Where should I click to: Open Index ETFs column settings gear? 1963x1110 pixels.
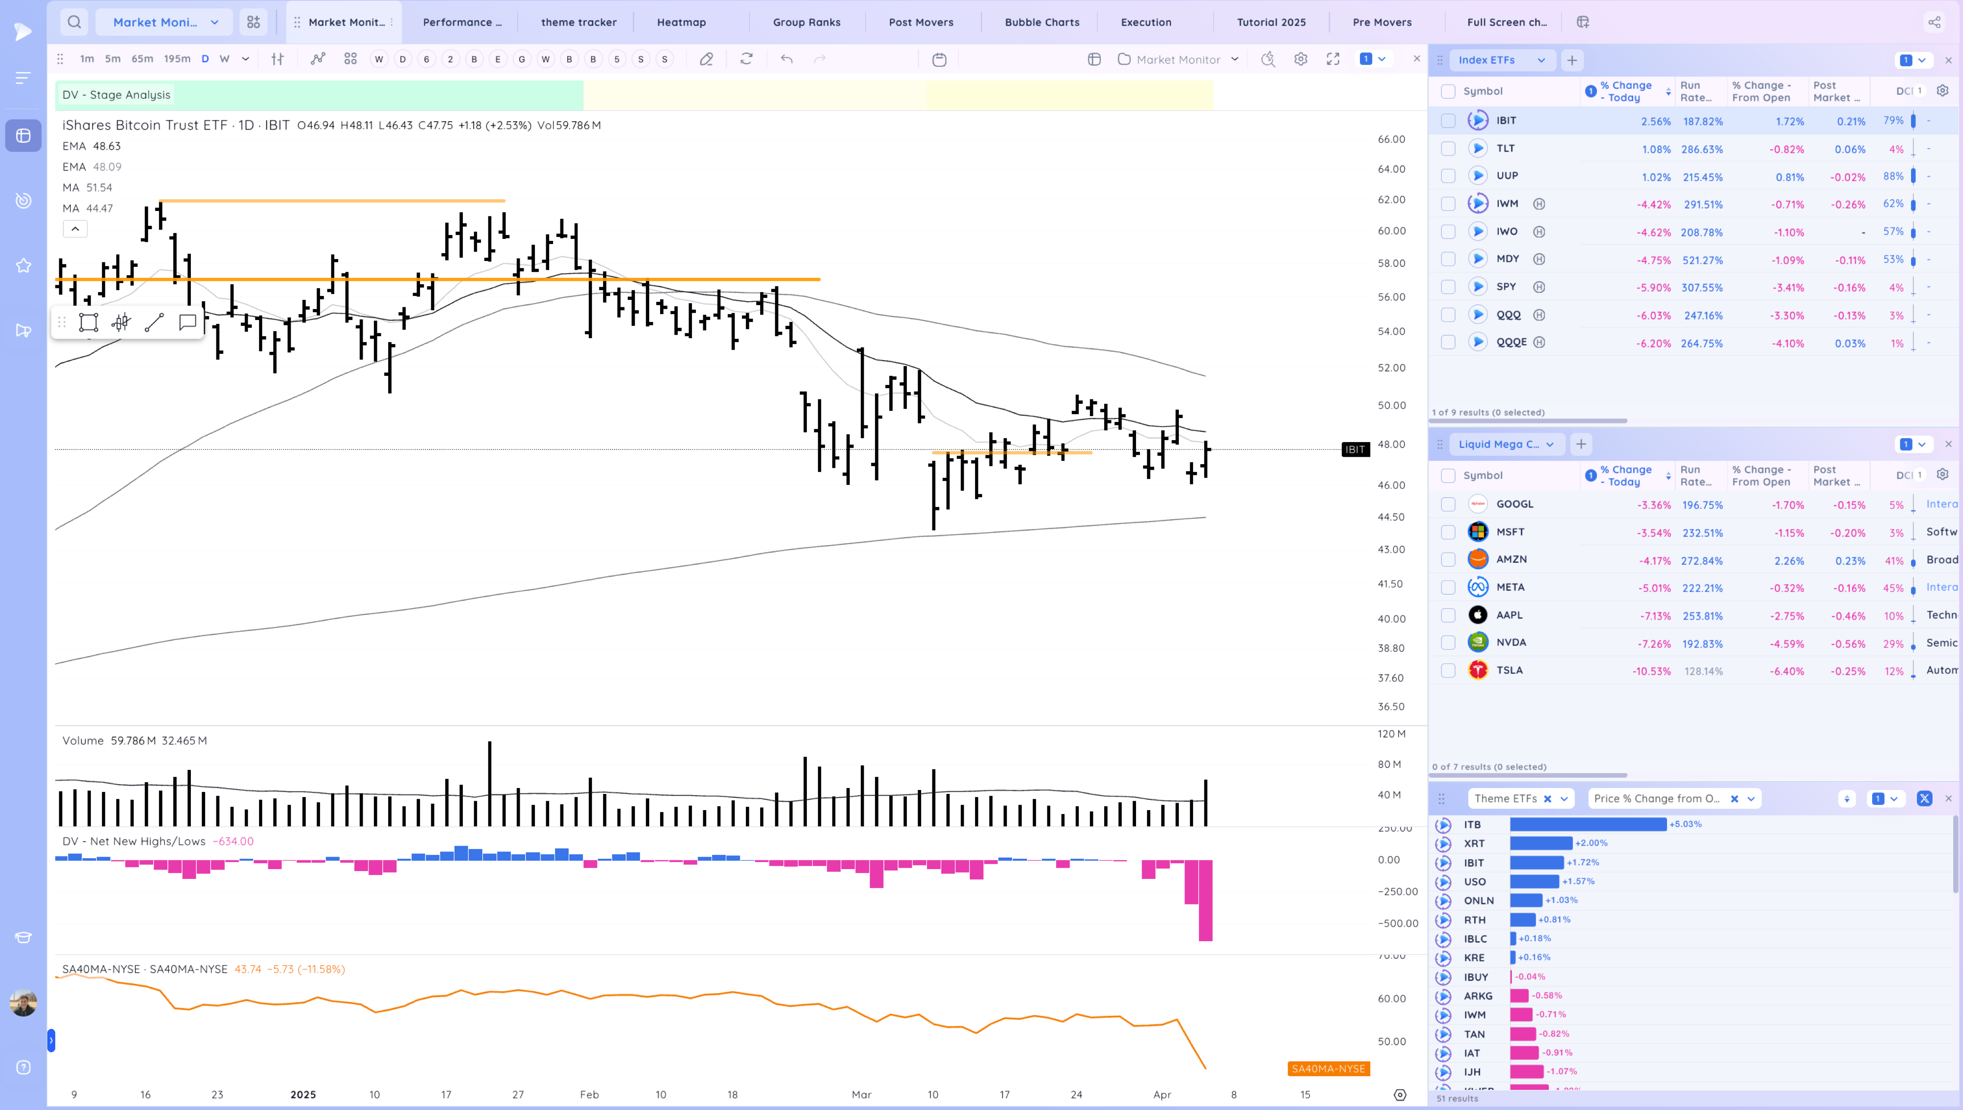point(1942,91)
